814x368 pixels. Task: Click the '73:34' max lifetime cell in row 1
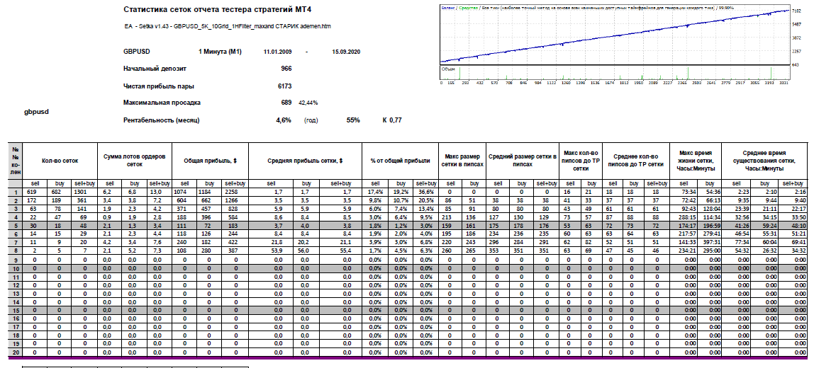684,192
